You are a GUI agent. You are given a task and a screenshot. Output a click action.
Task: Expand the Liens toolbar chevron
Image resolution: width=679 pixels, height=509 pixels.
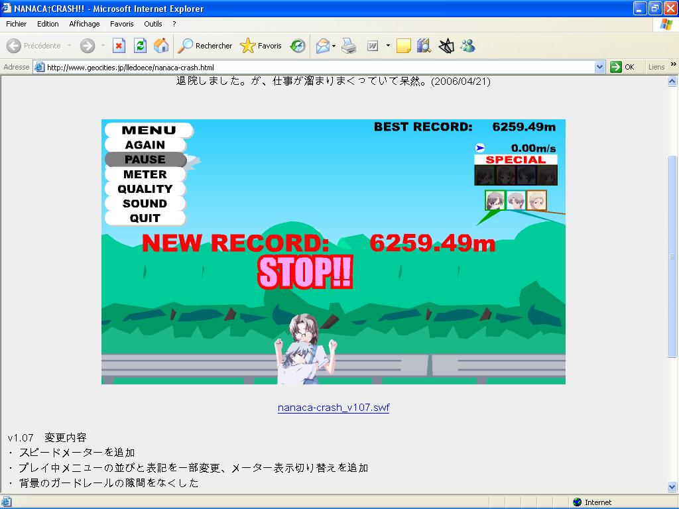[x=674, y=64]
